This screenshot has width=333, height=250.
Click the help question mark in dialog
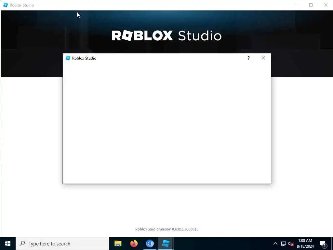(249, 58)
